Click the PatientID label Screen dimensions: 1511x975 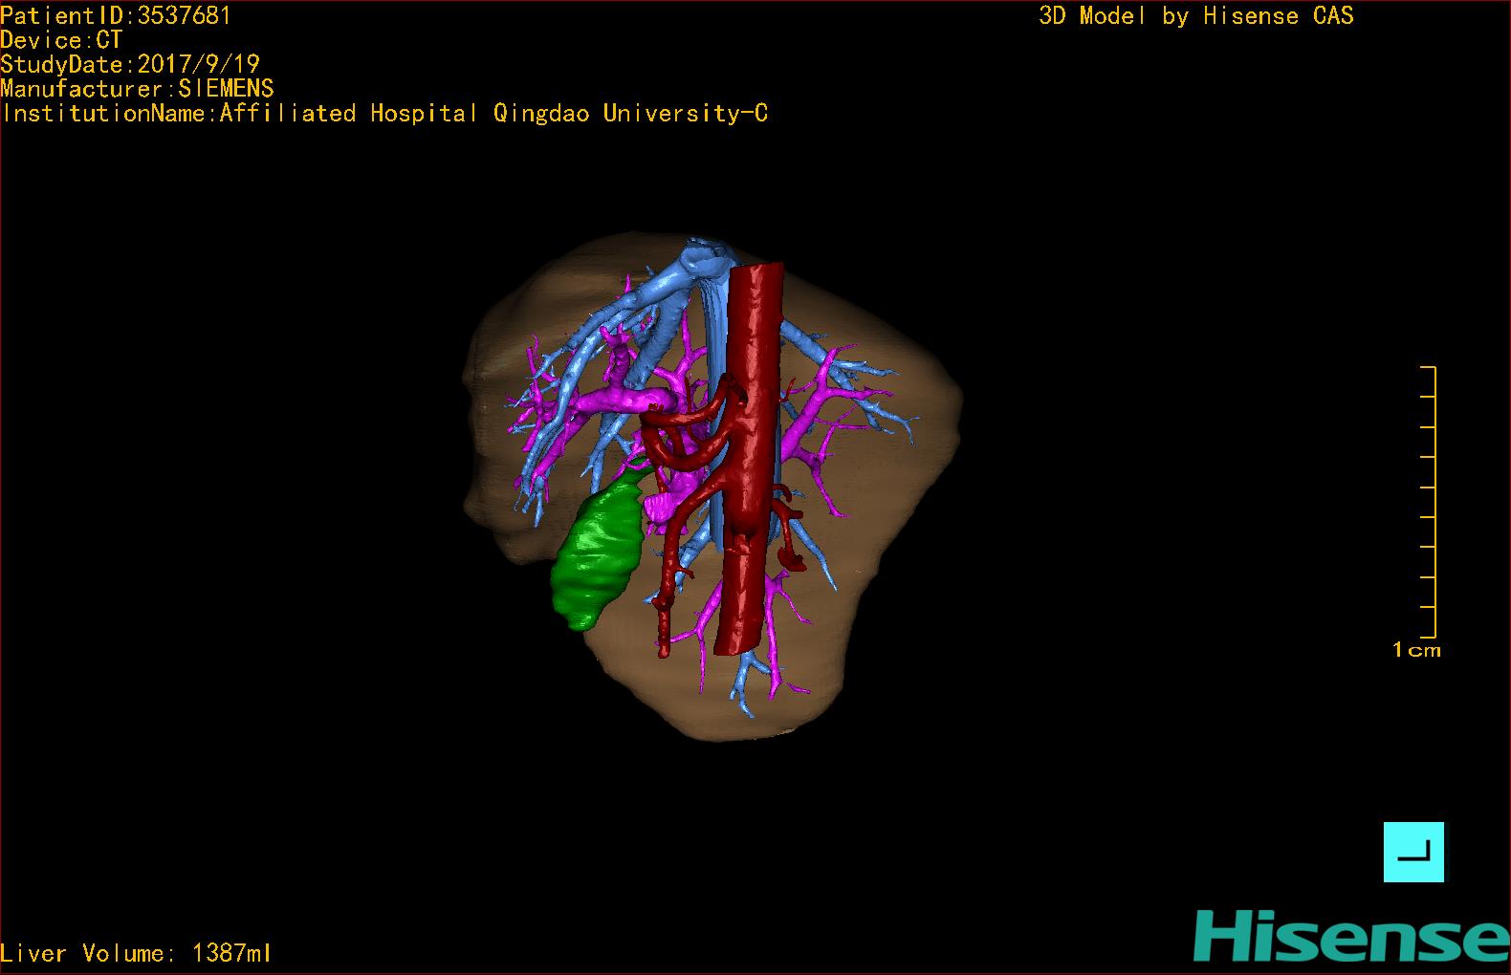(x=115, y=15)
